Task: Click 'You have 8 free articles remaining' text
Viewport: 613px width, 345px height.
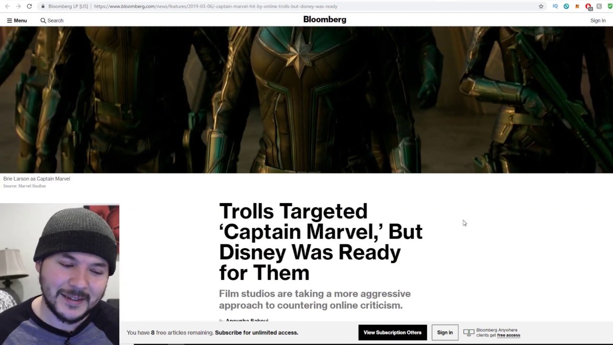Action: (170, 333)
